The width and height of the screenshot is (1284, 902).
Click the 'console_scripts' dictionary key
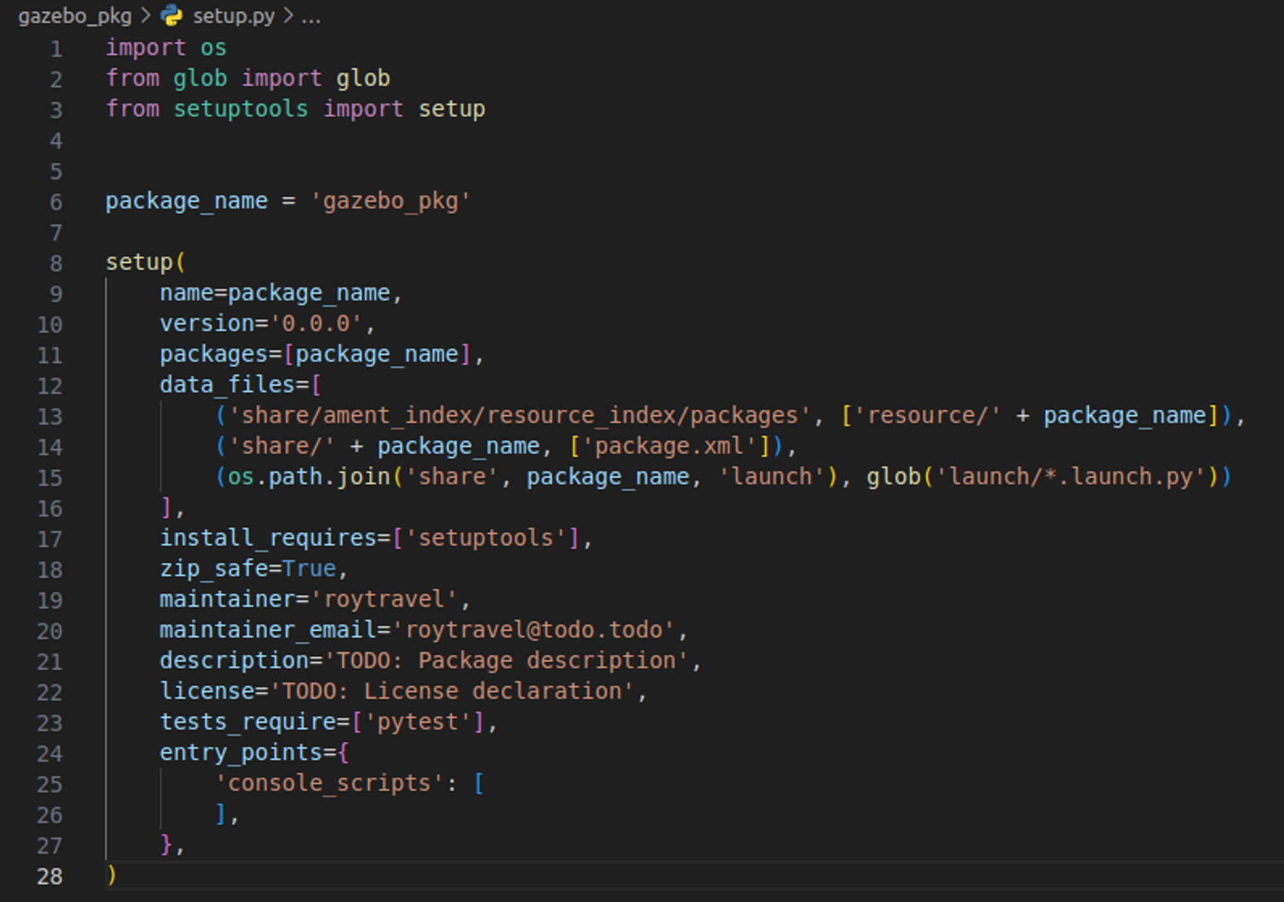tap(329, 783)
